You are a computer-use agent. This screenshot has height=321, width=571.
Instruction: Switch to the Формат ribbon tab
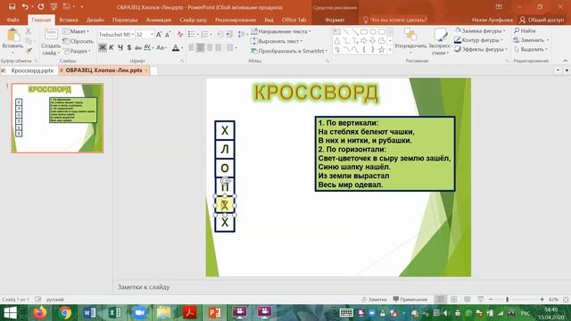pyautogui.click(x=335, y=20)
